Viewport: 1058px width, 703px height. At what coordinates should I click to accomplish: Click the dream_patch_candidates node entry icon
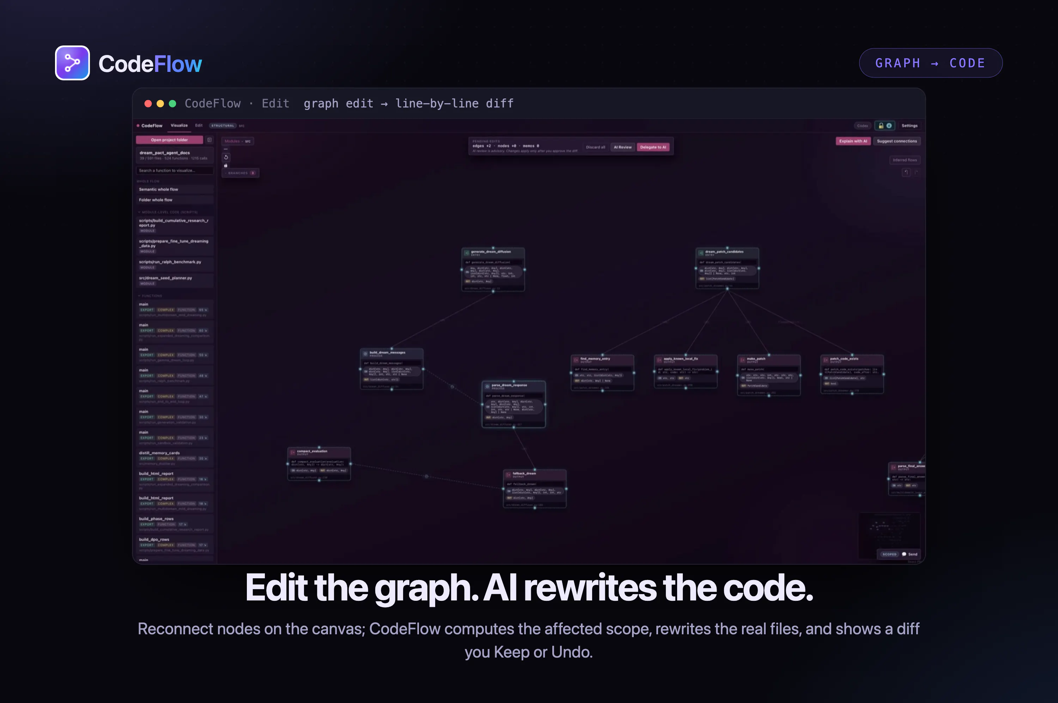[x=701, y=253]
